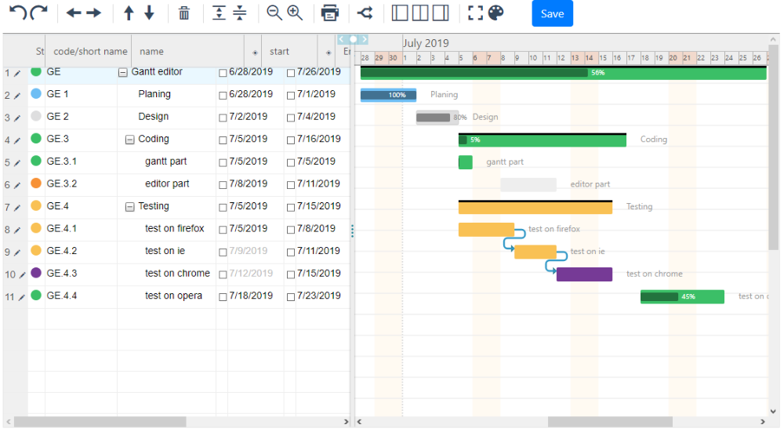Collapse the Testing task group

click(129, 207)
